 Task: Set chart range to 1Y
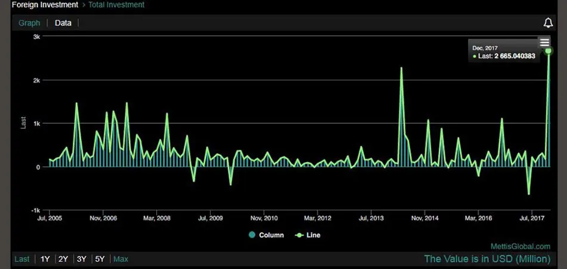[45, 259]
